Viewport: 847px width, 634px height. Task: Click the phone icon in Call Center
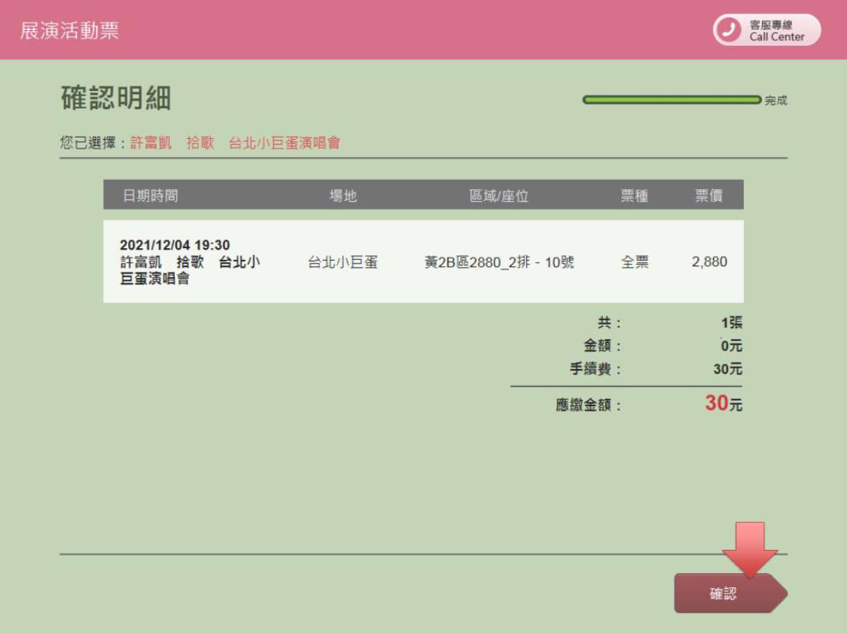pyautogui.click(x=729, y=30)
